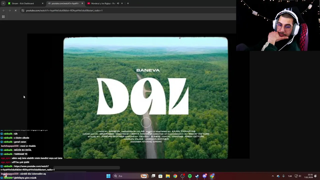Go back with the browser back arrow
320x180 pixels.
coord(3,10)
